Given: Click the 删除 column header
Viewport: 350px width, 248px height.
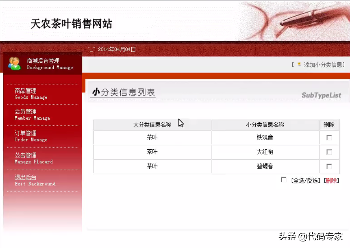Looking at the screenshot, I should point(329,125).
